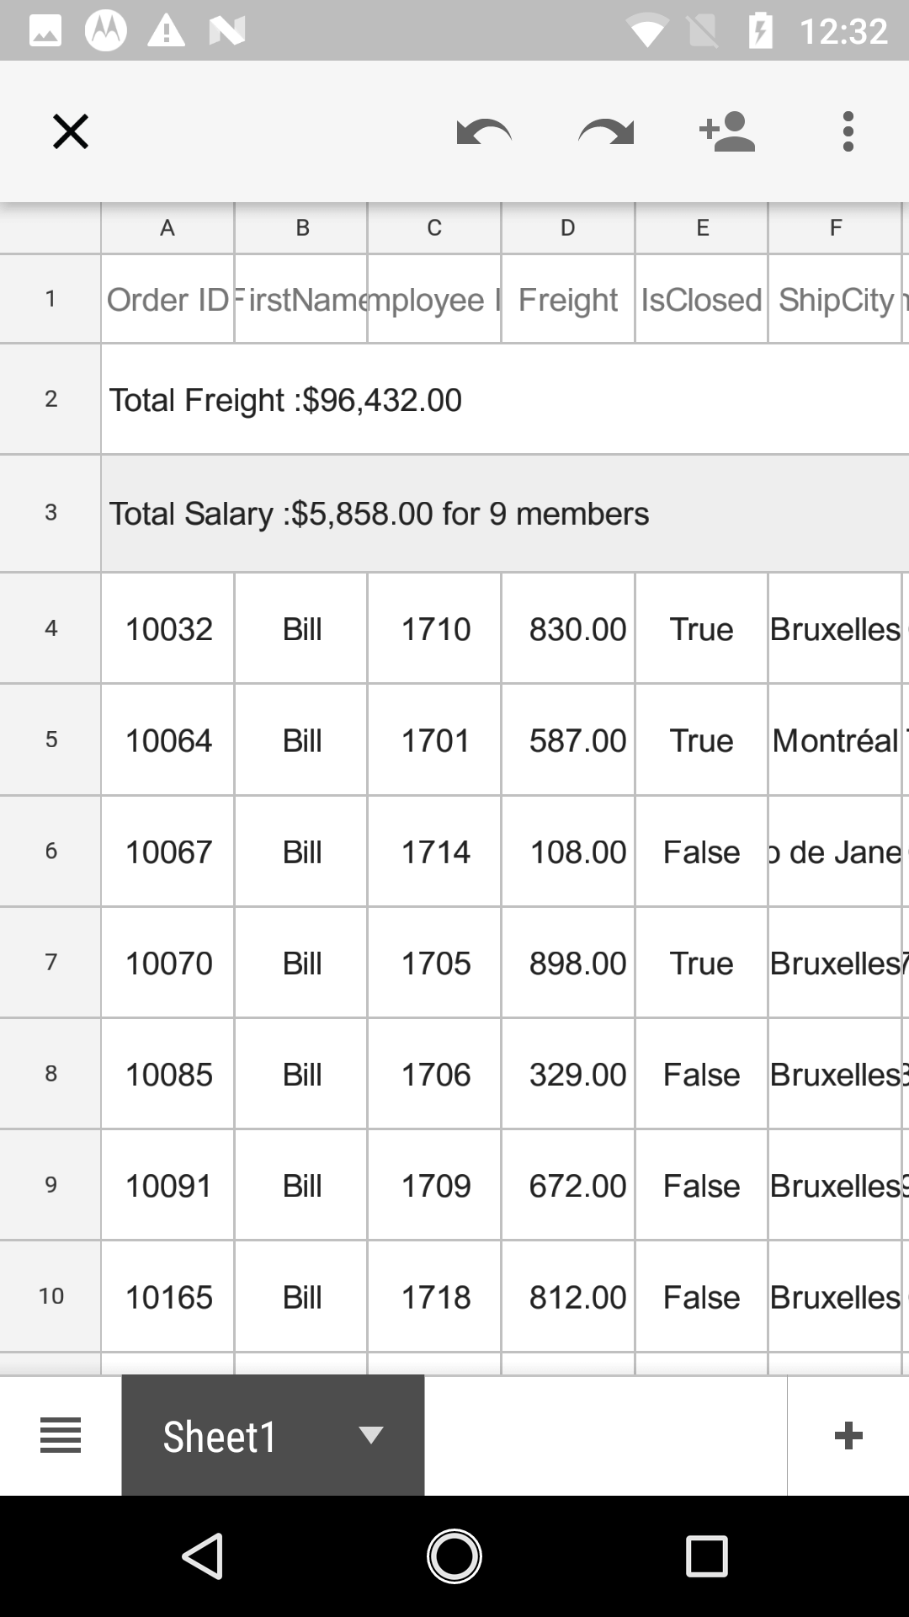Screen dimensions: 909x1617
Task: Select column A header
Action: [x=167, y=227]
